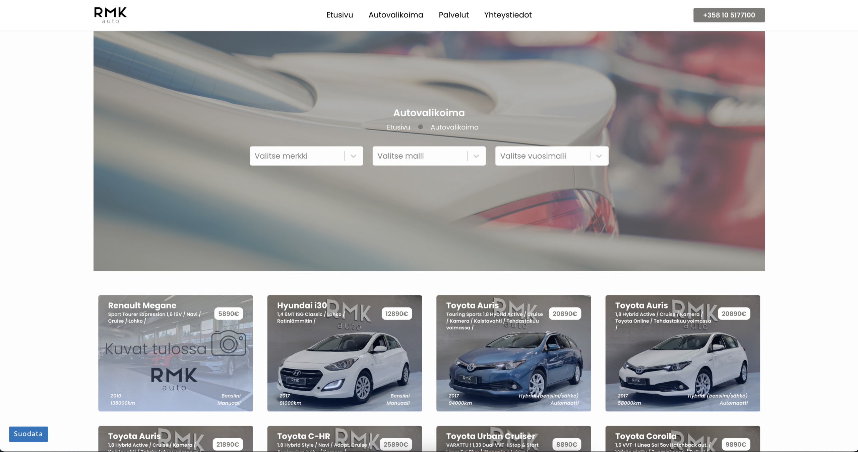Image resolution: width=858 pixels, height=452 pixels.
Task: Call the +358 10 5177100 phone button
Action: pyautogui.click(x=729, y=15)
